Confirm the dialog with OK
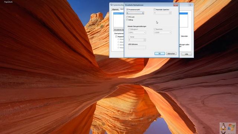The image size is (238, 134). tap(160, 54)
